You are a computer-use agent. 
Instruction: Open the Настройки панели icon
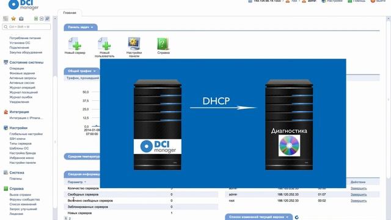[x=134, y=43]
